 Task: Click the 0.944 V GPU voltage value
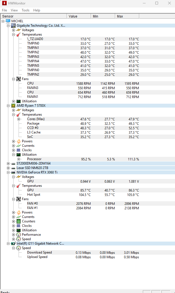(85, 182)
